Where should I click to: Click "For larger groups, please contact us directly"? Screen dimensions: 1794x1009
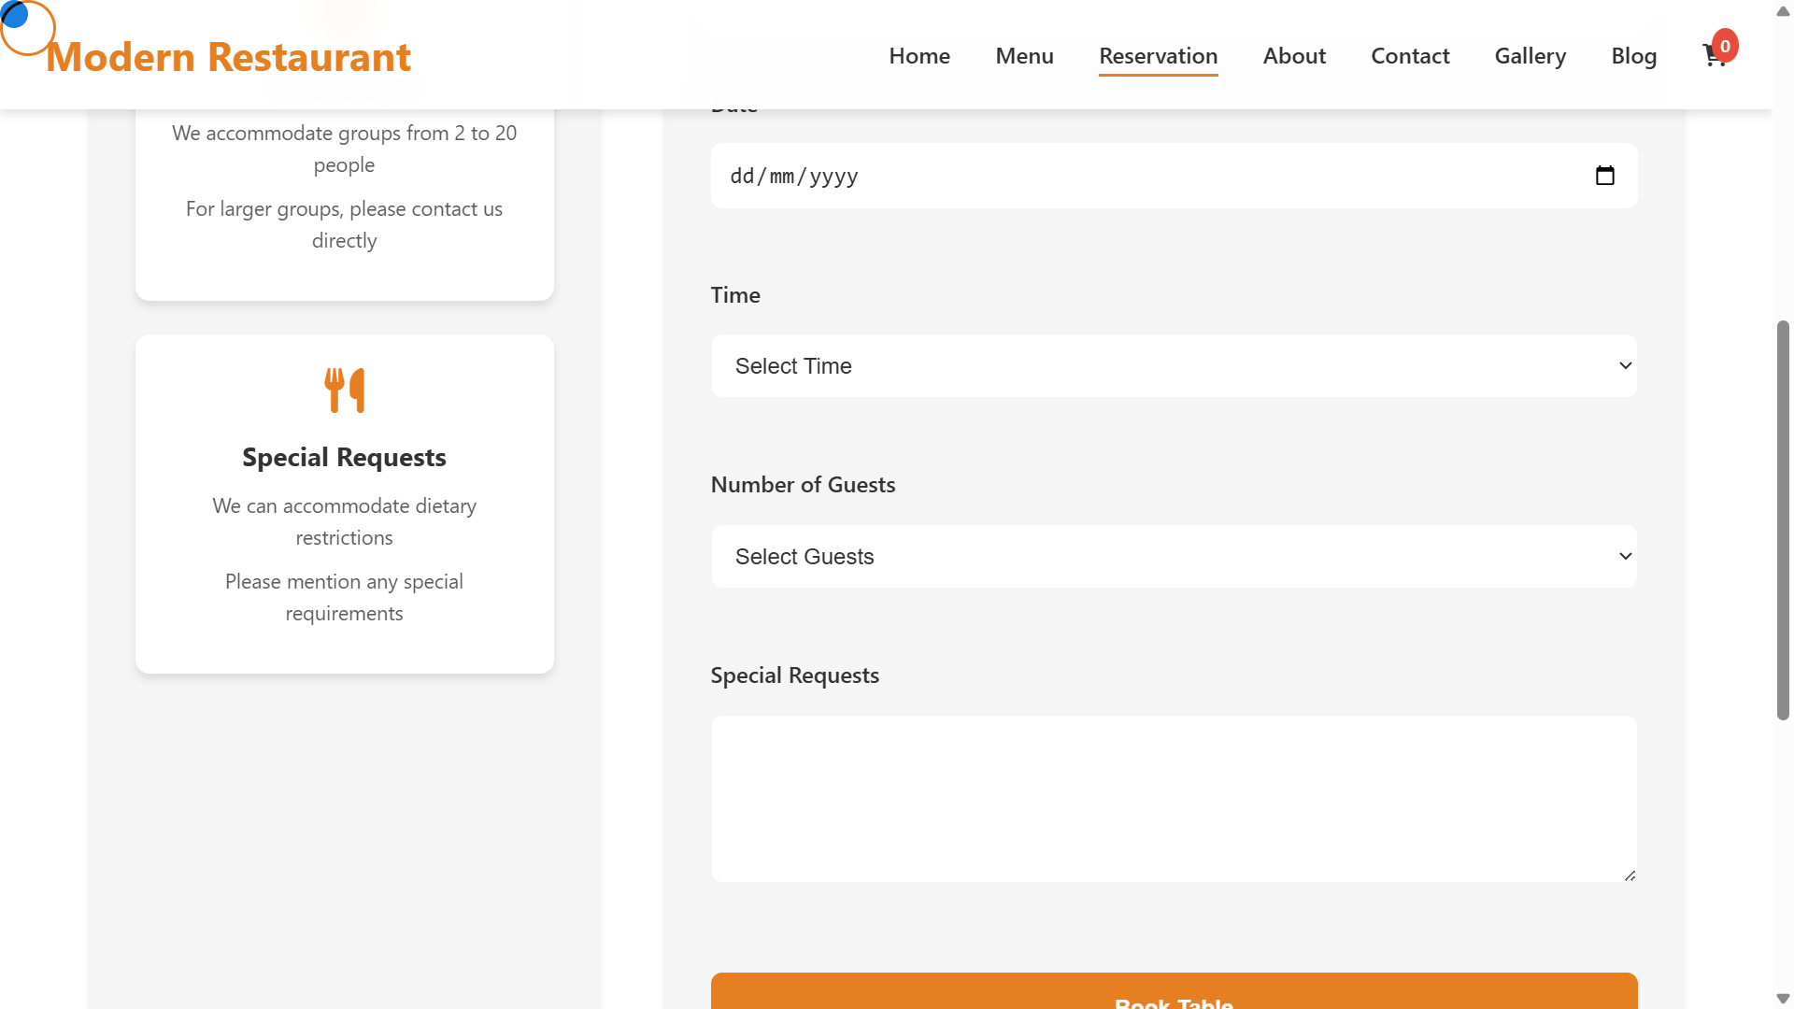344,224
